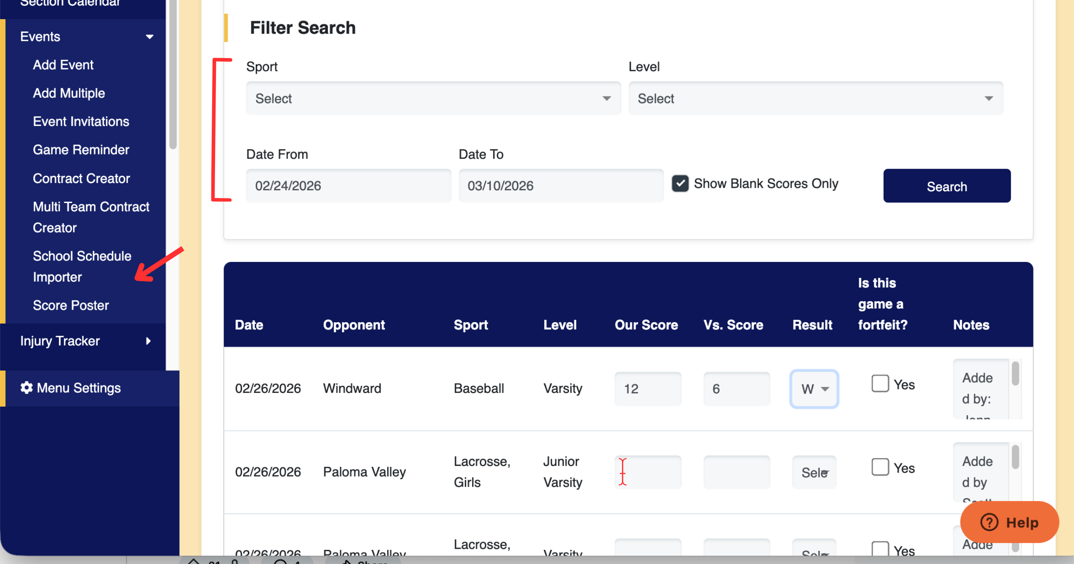This screenshot has width=1074, height=564.
Task: Open Result dropdown for Paloma Valley JV row
Action: [814, 472]
